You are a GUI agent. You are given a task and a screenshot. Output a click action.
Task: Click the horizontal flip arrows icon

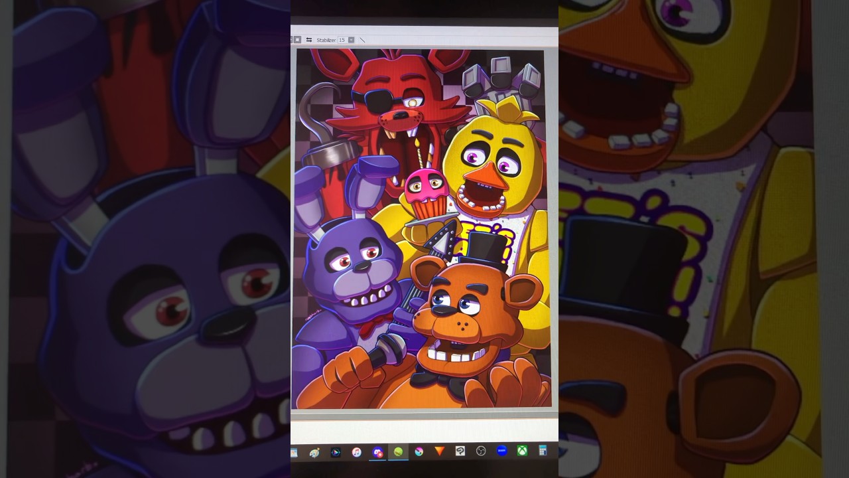[309, 40]
